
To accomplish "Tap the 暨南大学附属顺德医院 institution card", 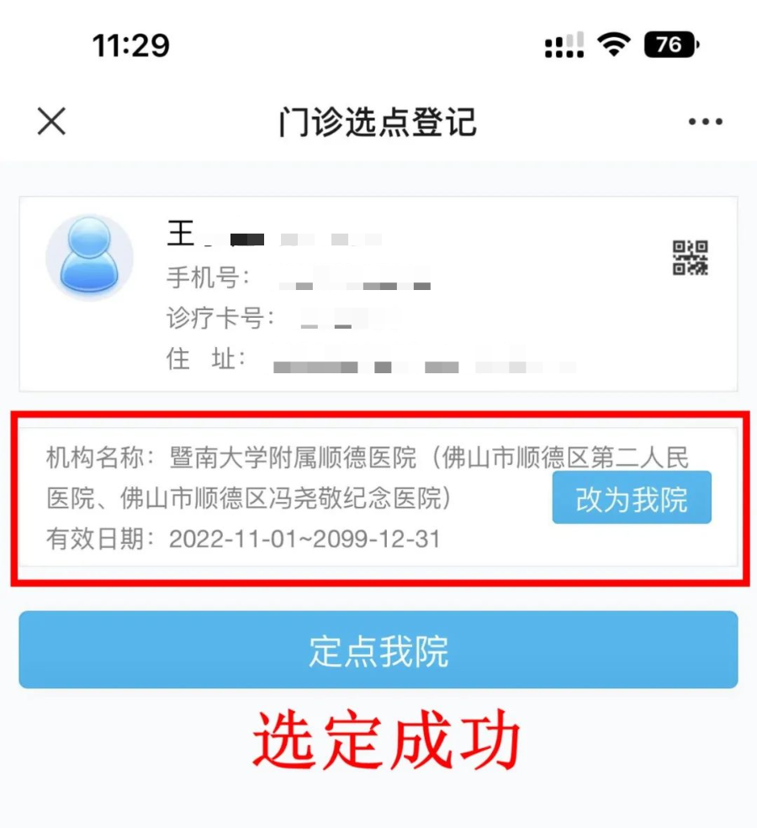I will pos(378,498).
